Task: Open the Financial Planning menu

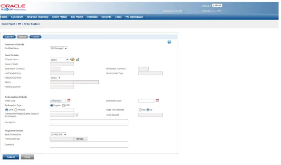Action: [38, 17]
